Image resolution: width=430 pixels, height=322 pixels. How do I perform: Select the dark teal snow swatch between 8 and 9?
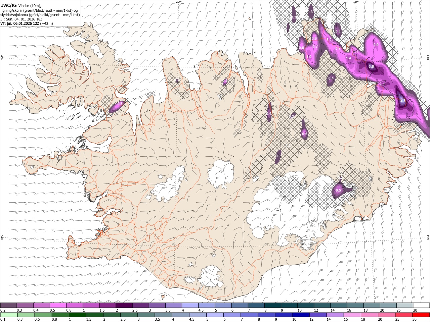pos(273,305)
